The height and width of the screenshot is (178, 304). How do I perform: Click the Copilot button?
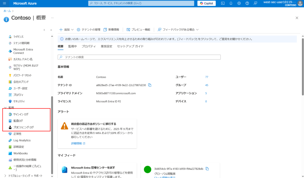pyautogui.click(x=207, y=3)
